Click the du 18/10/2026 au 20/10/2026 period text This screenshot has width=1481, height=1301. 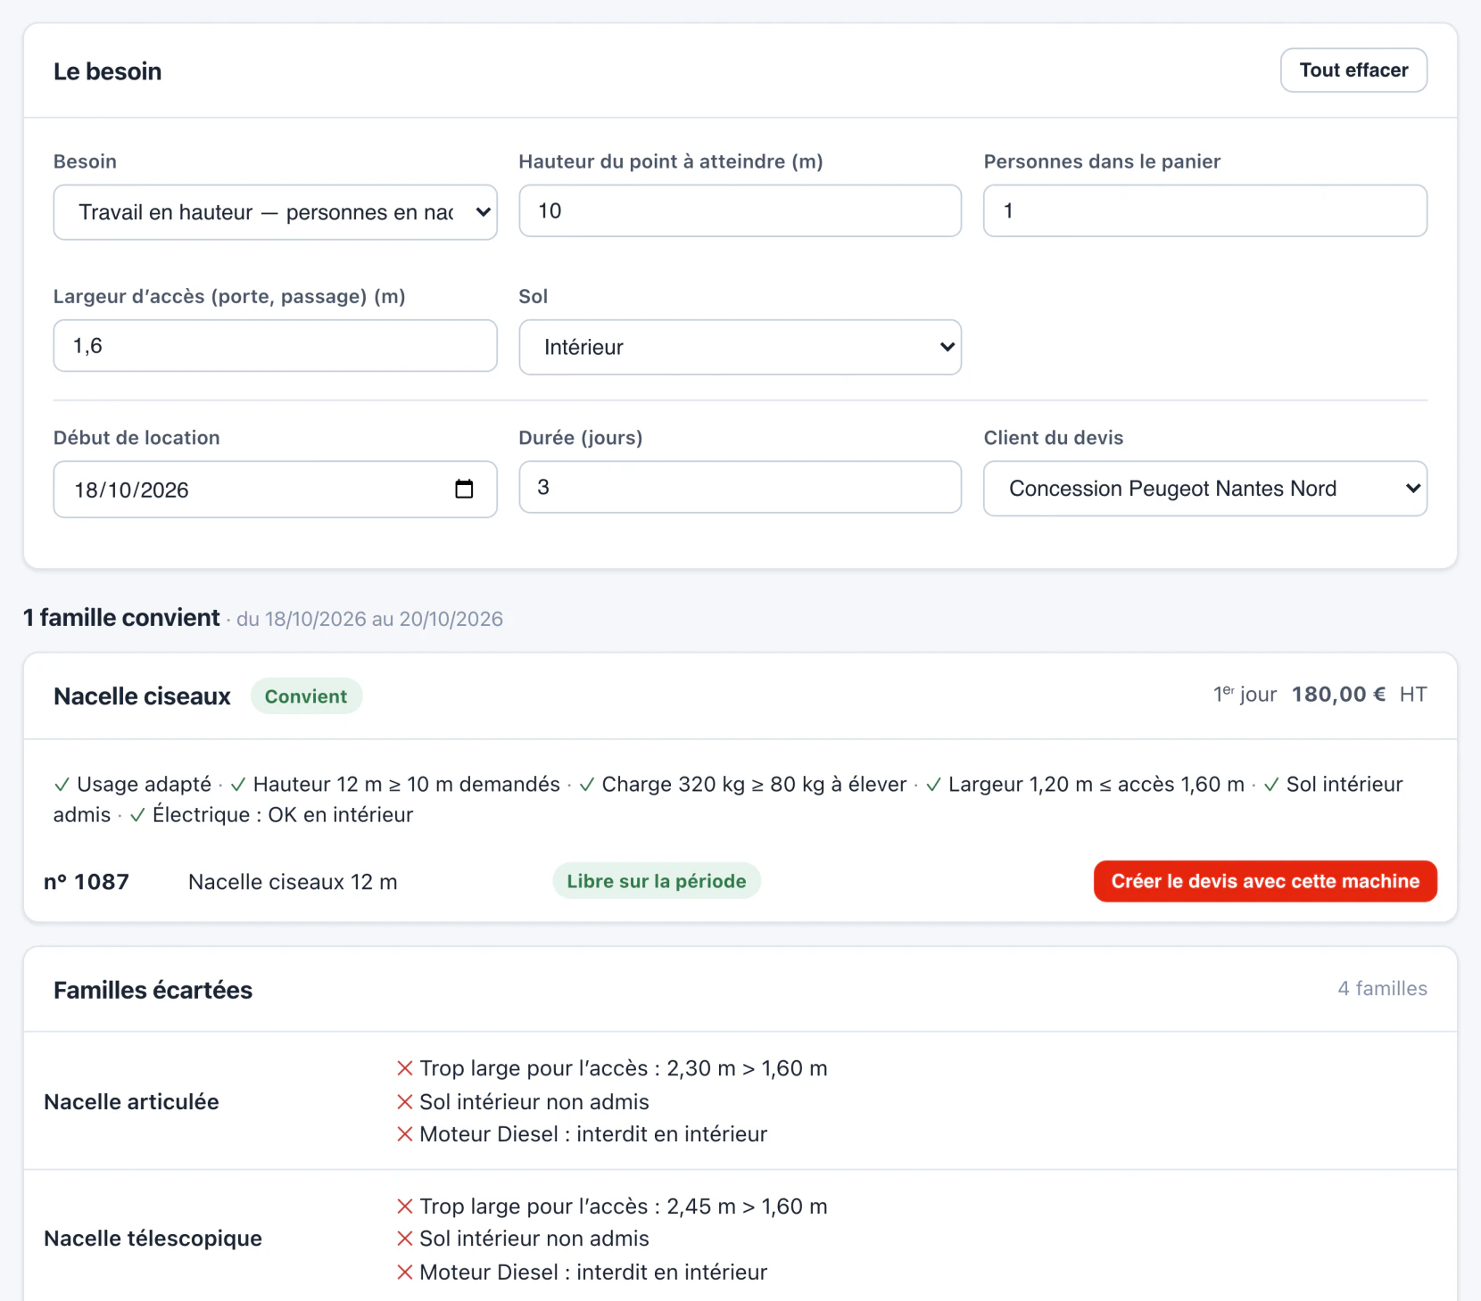coord(369,619)
